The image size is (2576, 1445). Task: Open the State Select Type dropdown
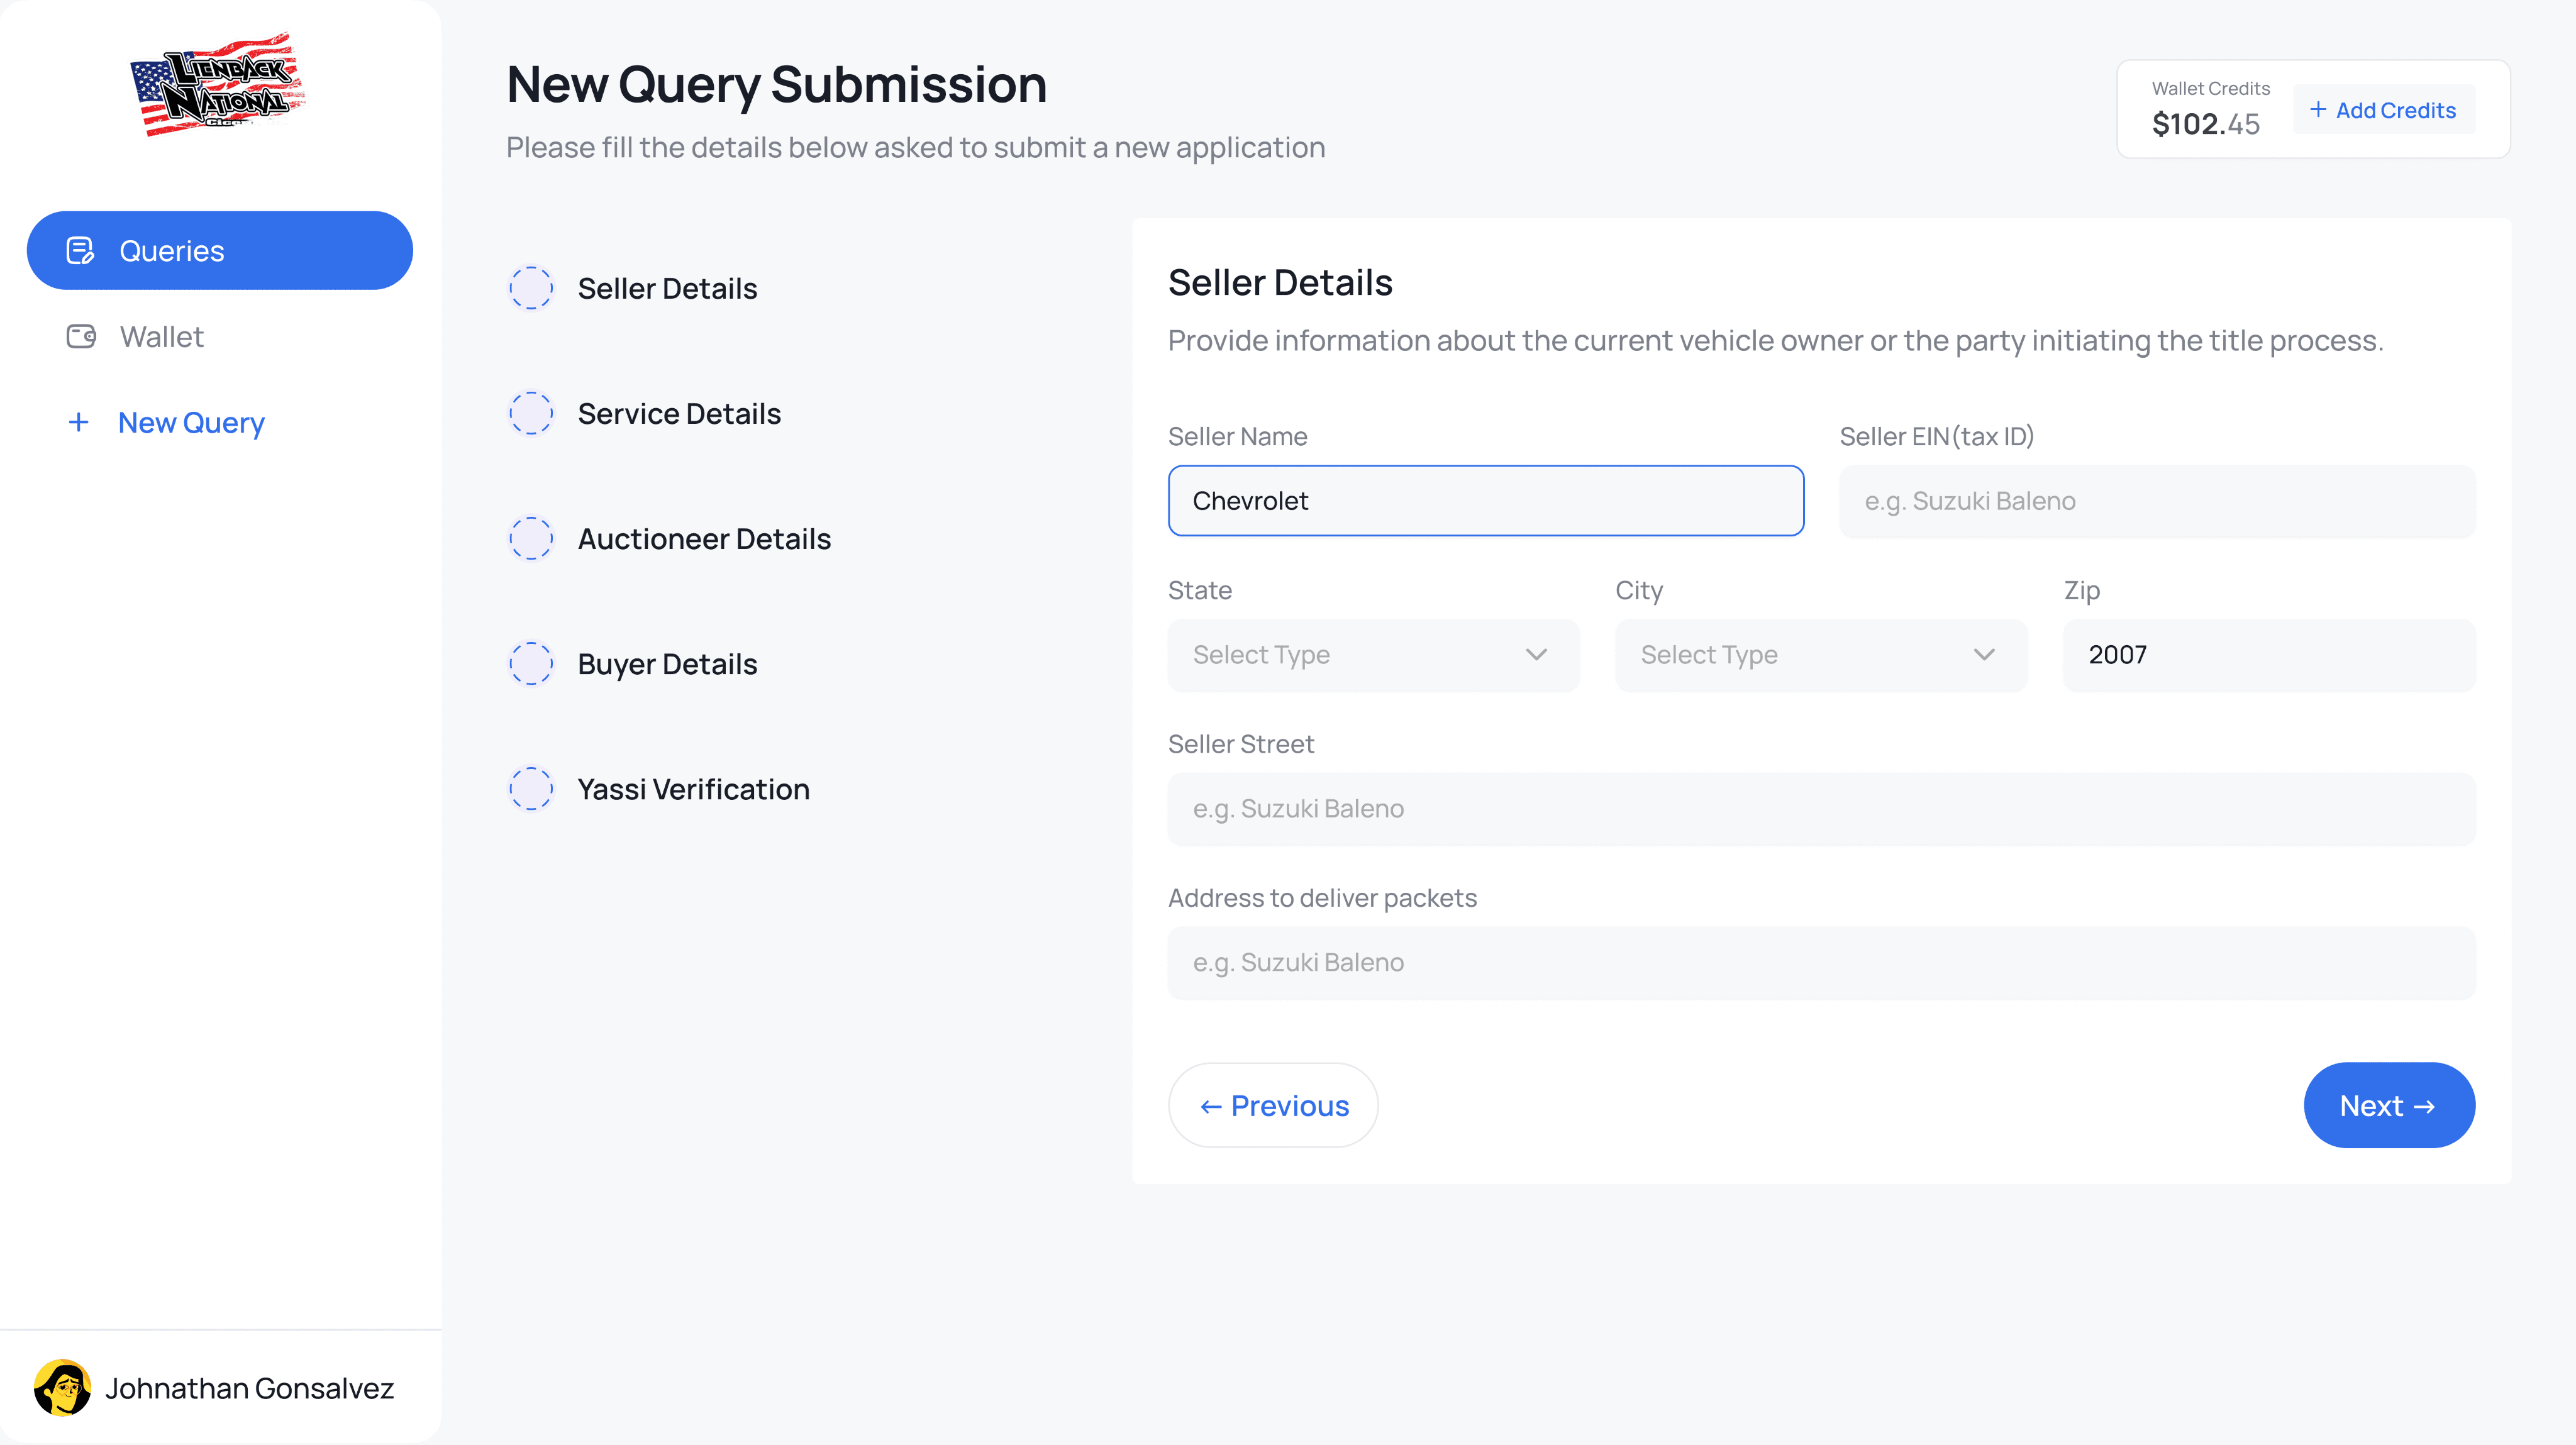(x=1372, y=655)
